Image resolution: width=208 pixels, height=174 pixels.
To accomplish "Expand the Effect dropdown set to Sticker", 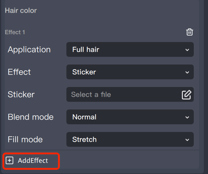I will click(130, 72).
